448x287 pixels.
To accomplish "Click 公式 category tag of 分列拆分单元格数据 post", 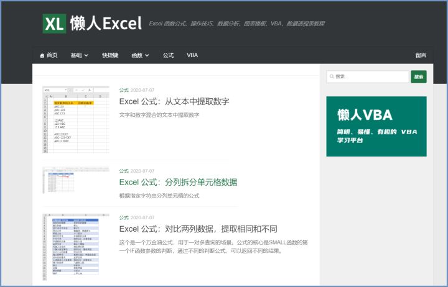I will [x=124, y=171].
